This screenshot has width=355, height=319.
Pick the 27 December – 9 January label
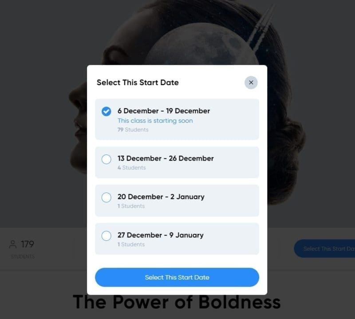tap(160, 235)
